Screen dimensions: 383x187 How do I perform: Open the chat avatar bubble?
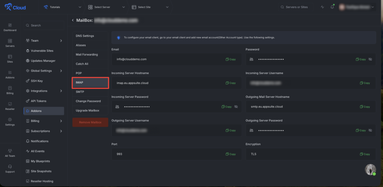(370, 169)
